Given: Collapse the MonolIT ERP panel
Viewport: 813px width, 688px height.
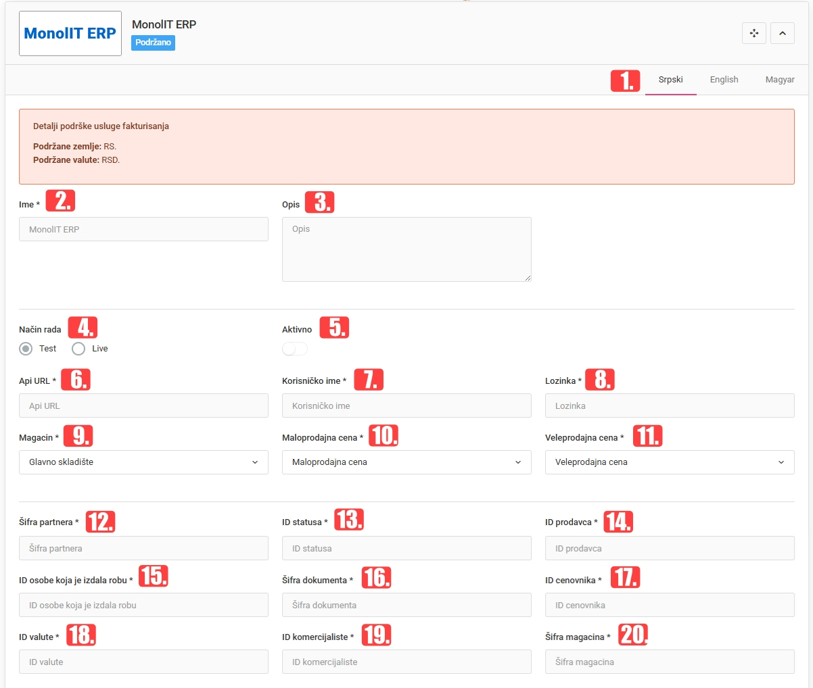Looking at the screenshot, I should 783,33.
